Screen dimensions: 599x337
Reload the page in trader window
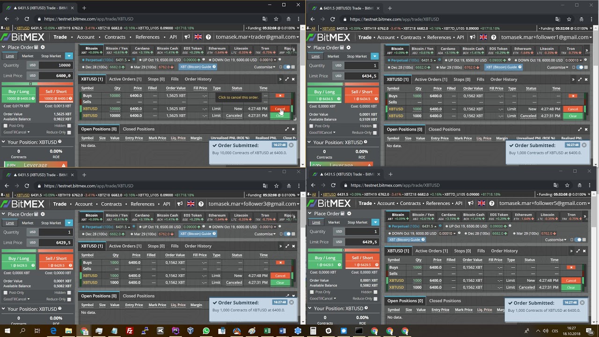pos(27,19)
